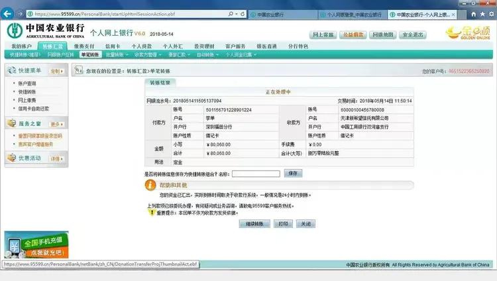Open the 个人资金归集 dropdown submenu
Screen dimensions: 497x281
(241, 55)
